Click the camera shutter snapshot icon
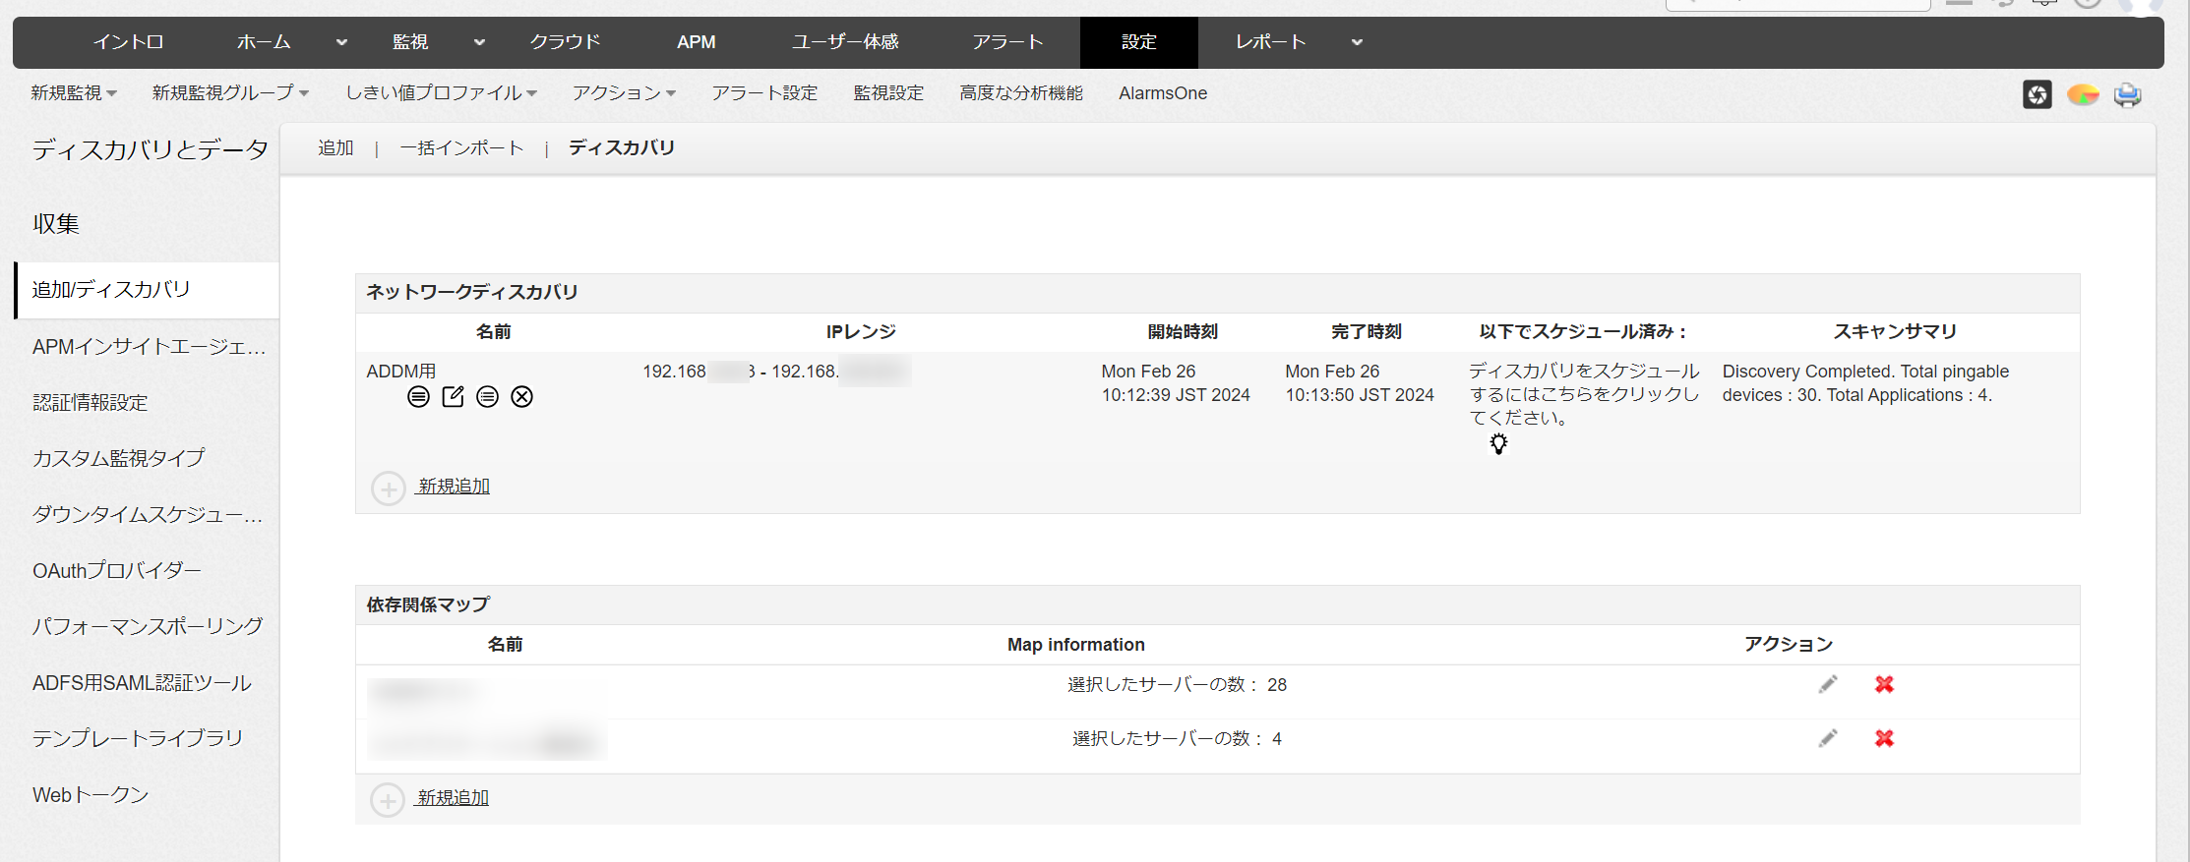The image size is (2190, 862). tap(2037, 94)
